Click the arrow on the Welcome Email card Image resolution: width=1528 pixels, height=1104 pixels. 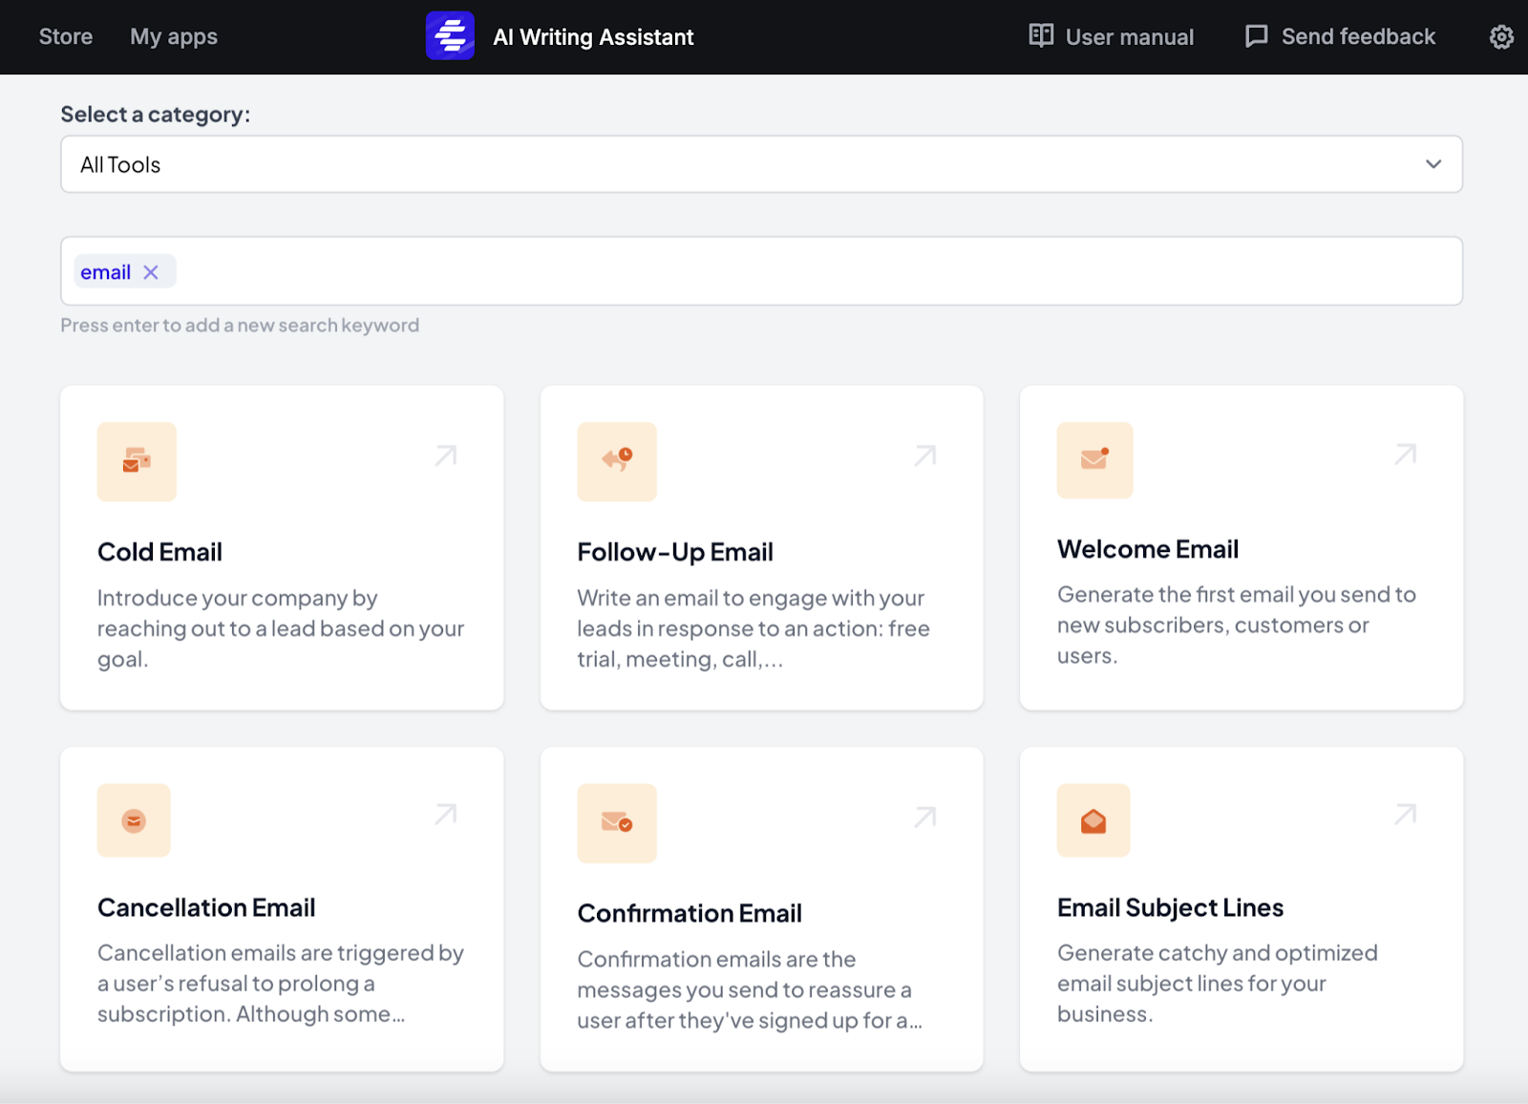pos(1405,454)
